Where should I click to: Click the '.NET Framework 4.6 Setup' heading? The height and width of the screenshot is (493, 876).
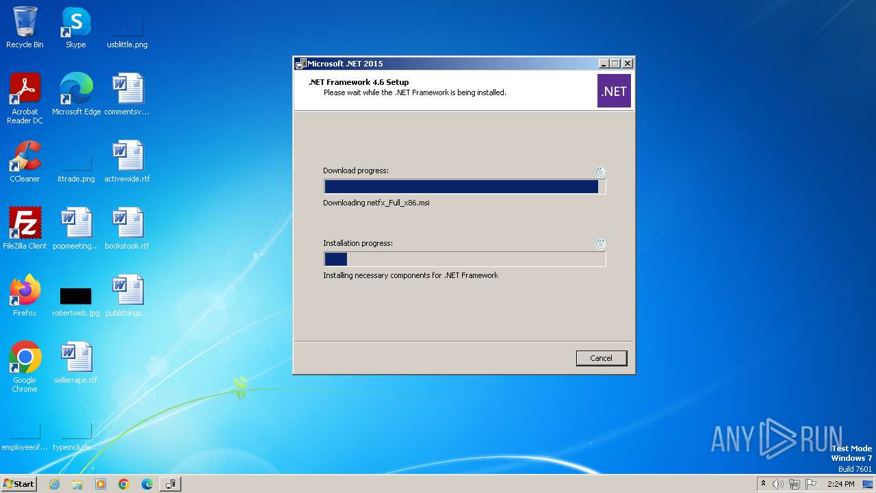tap(359, 82)
